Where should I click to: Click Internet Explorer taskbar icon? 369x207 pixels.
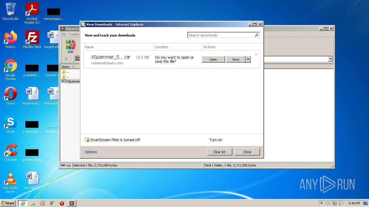click(x=22, y=203)
